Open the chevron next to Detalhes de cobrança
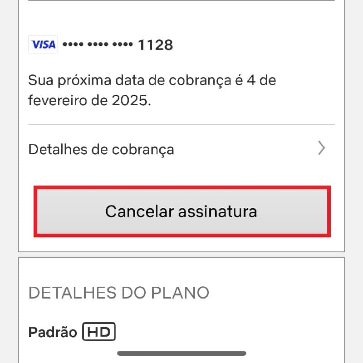 point(322,148)
